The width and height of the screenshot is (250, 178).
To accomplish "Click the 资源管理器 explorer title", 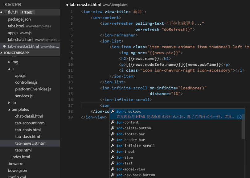I will pos(13,5).
